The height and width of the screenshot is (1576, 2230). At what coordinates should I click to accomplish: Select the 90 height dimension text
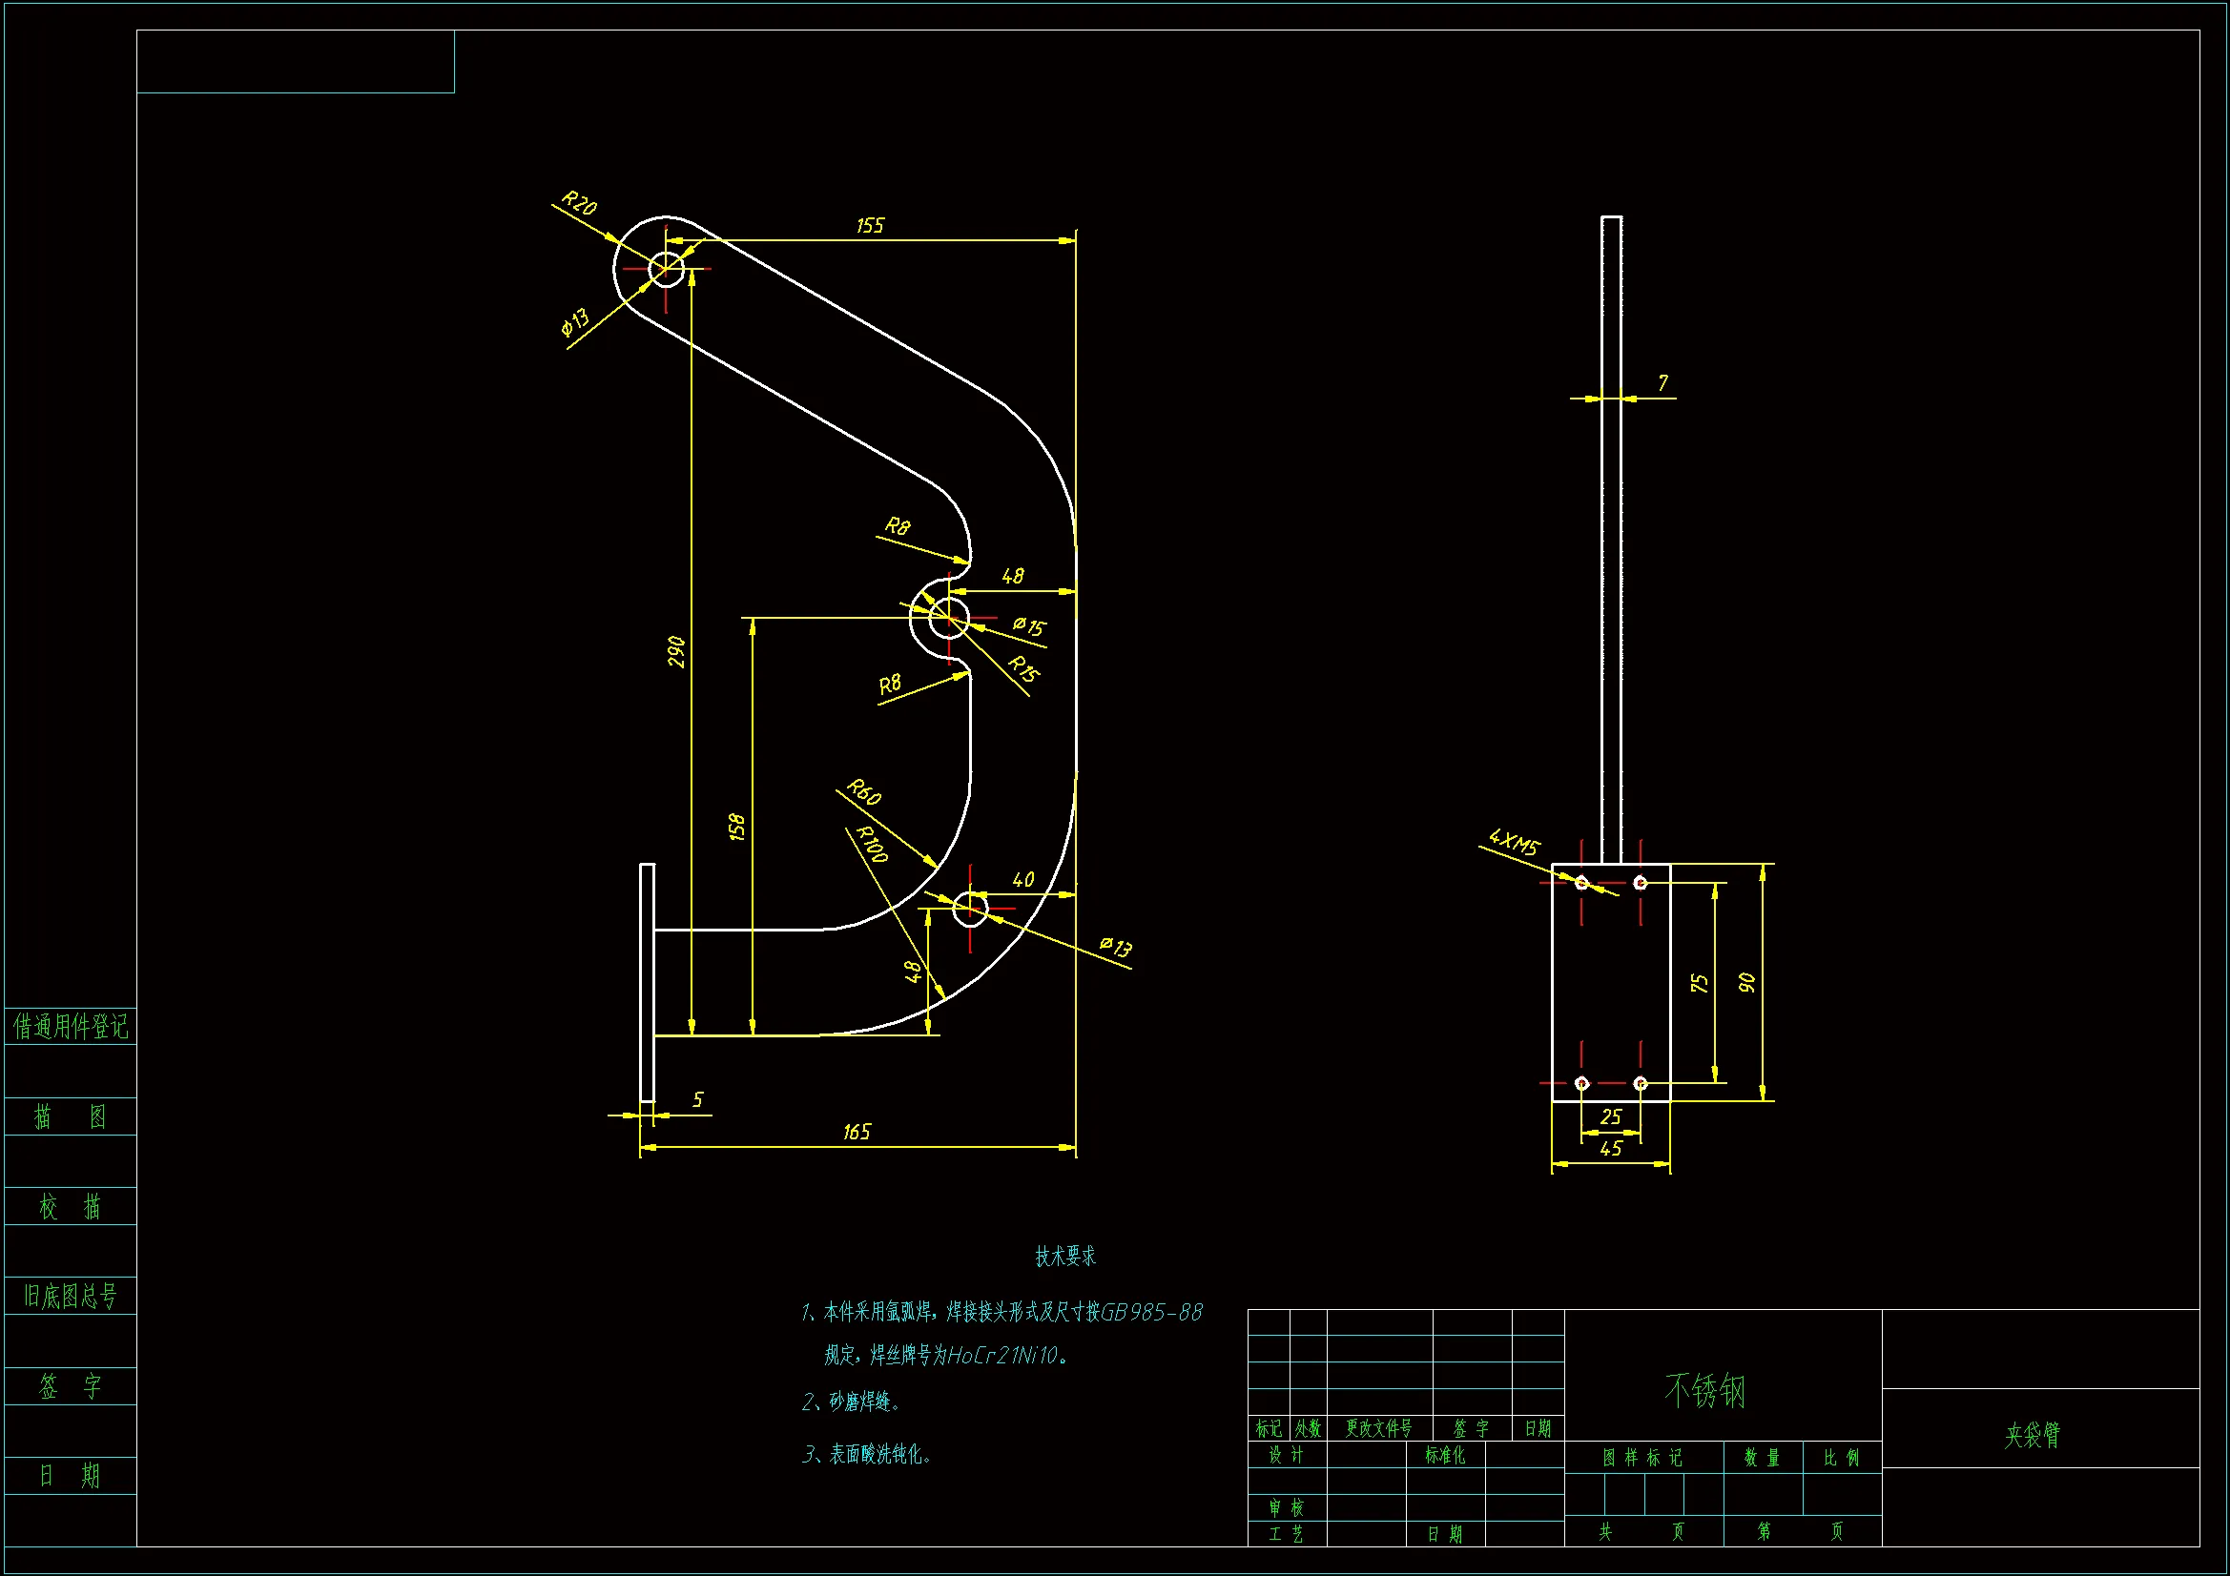click(1747, 983)
